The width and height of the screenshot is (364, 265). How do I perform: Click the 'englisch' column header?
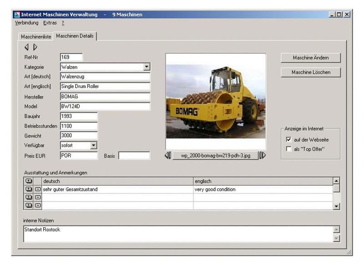click(x=263, y=181)
